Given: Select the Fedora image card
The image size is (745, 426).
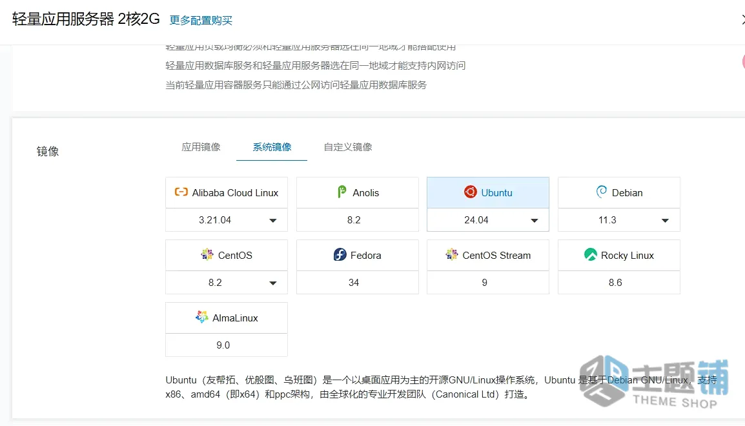Looking at the screenshot, I should click(x=357, y=255).
